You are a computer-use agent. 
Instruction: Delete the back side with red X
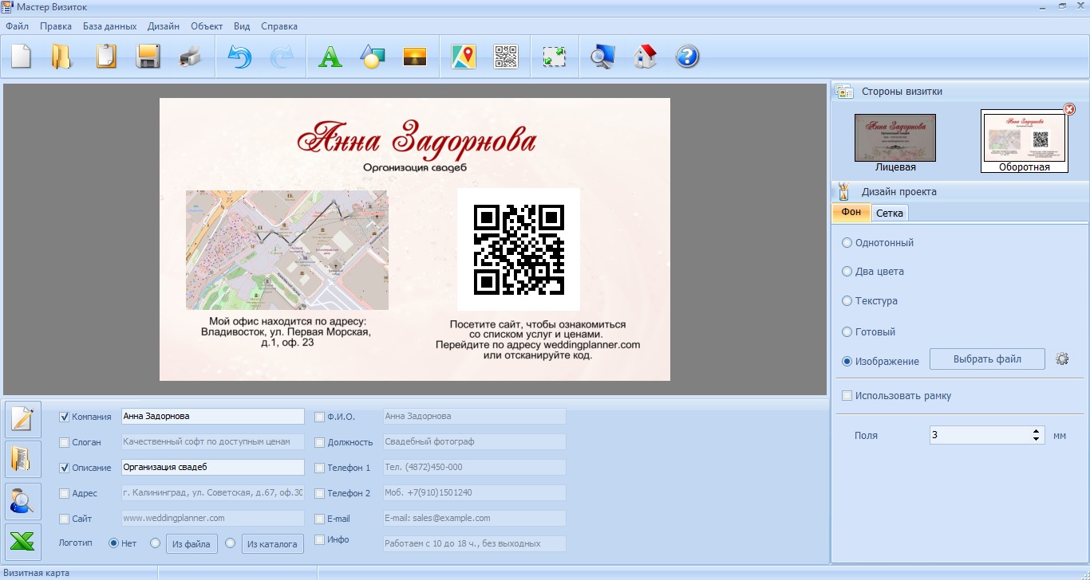pos(1069,109)
